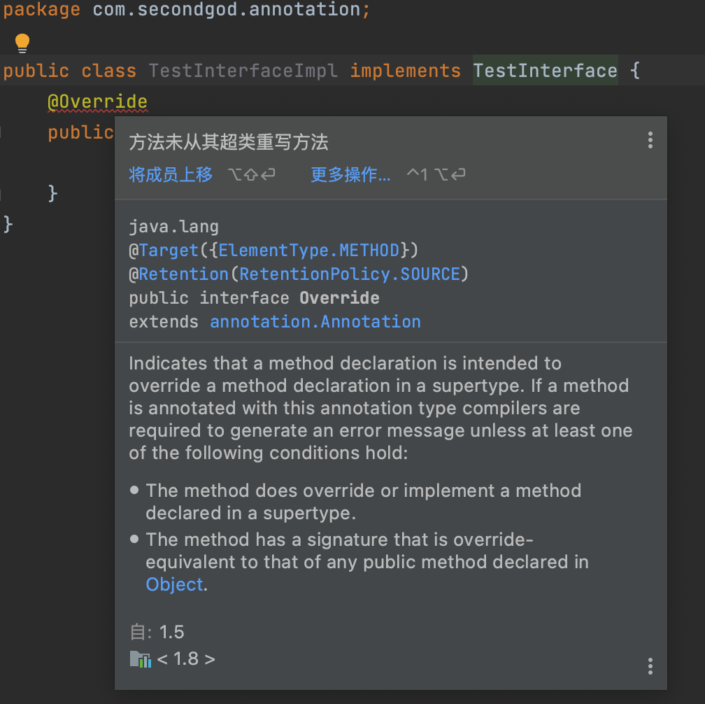The image size is (705, 704).
Task: Click the package com.secondgod.annotation statement
Action: tap(186, 9)
